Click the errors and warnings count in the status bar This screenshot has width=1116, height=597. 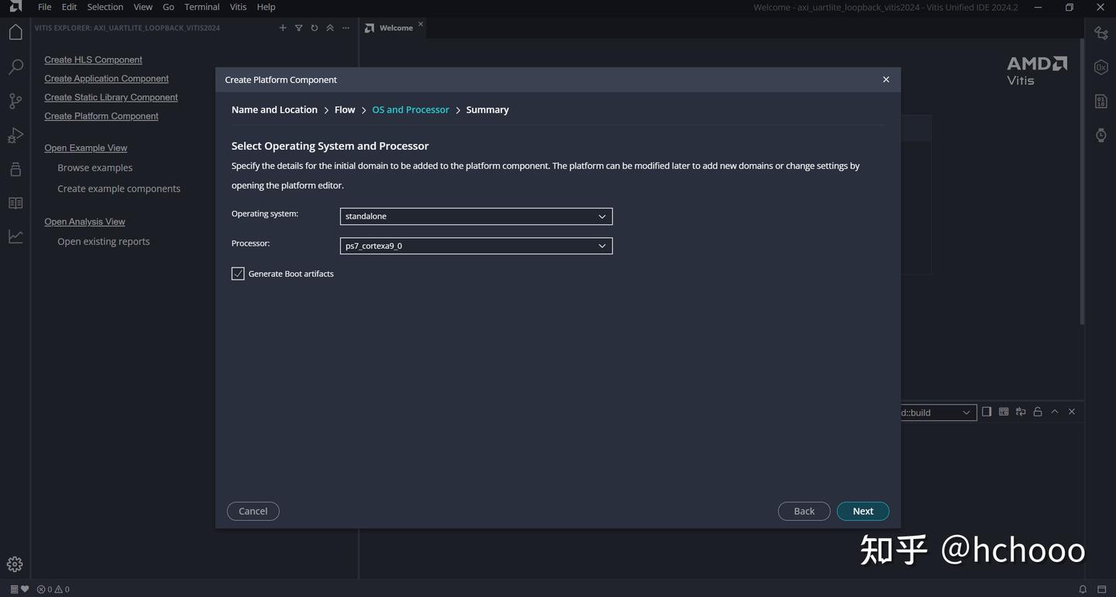(53, 589)
